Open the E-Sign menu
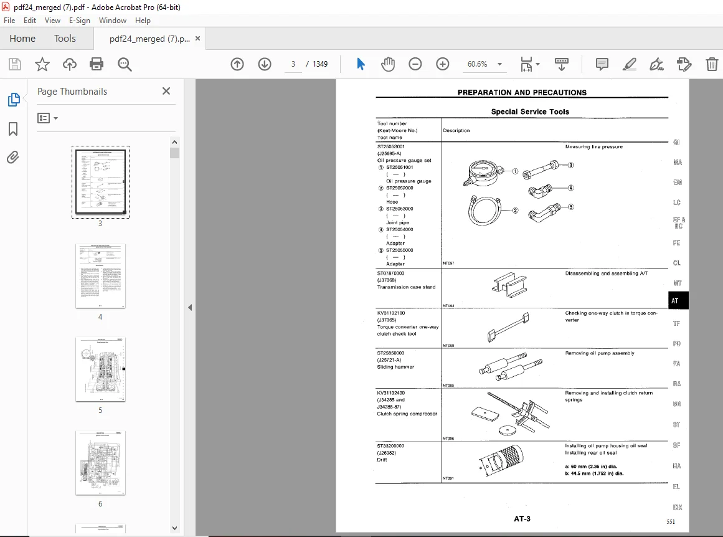The height and width of the screenshot is (537, 723). pos(79,21)
